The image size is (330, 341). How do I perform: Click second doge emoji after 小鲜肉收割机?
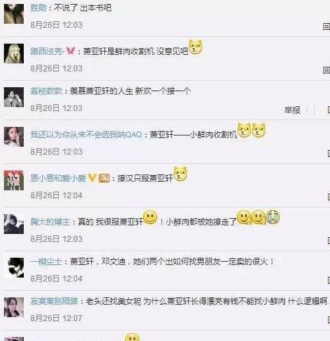(x=259, y=130)
